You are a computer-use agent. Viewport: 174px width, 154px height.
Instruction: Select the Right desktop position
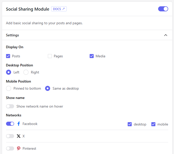[26, 72]
